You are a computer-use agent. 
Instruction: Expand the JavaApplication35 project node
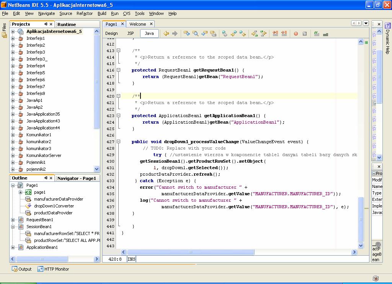[13, 114]
